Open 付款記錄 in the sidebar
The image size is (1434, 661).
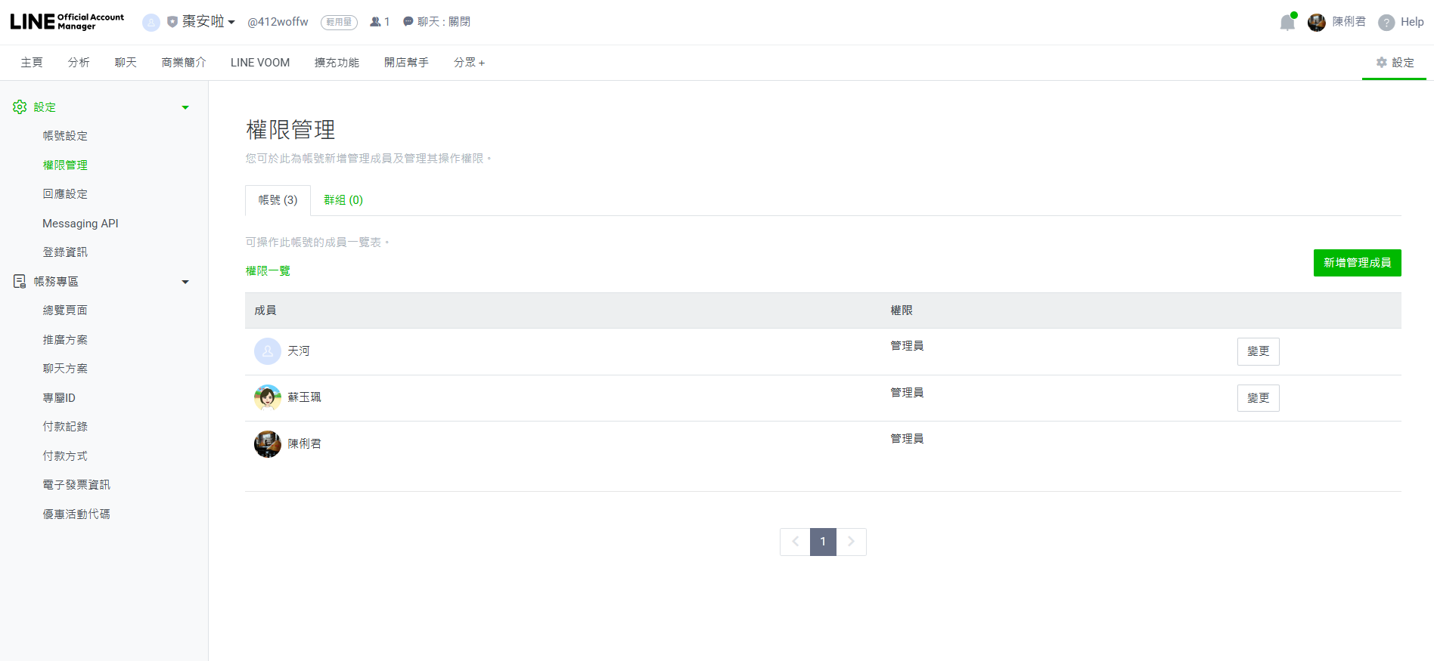click(x=65, y=427)
